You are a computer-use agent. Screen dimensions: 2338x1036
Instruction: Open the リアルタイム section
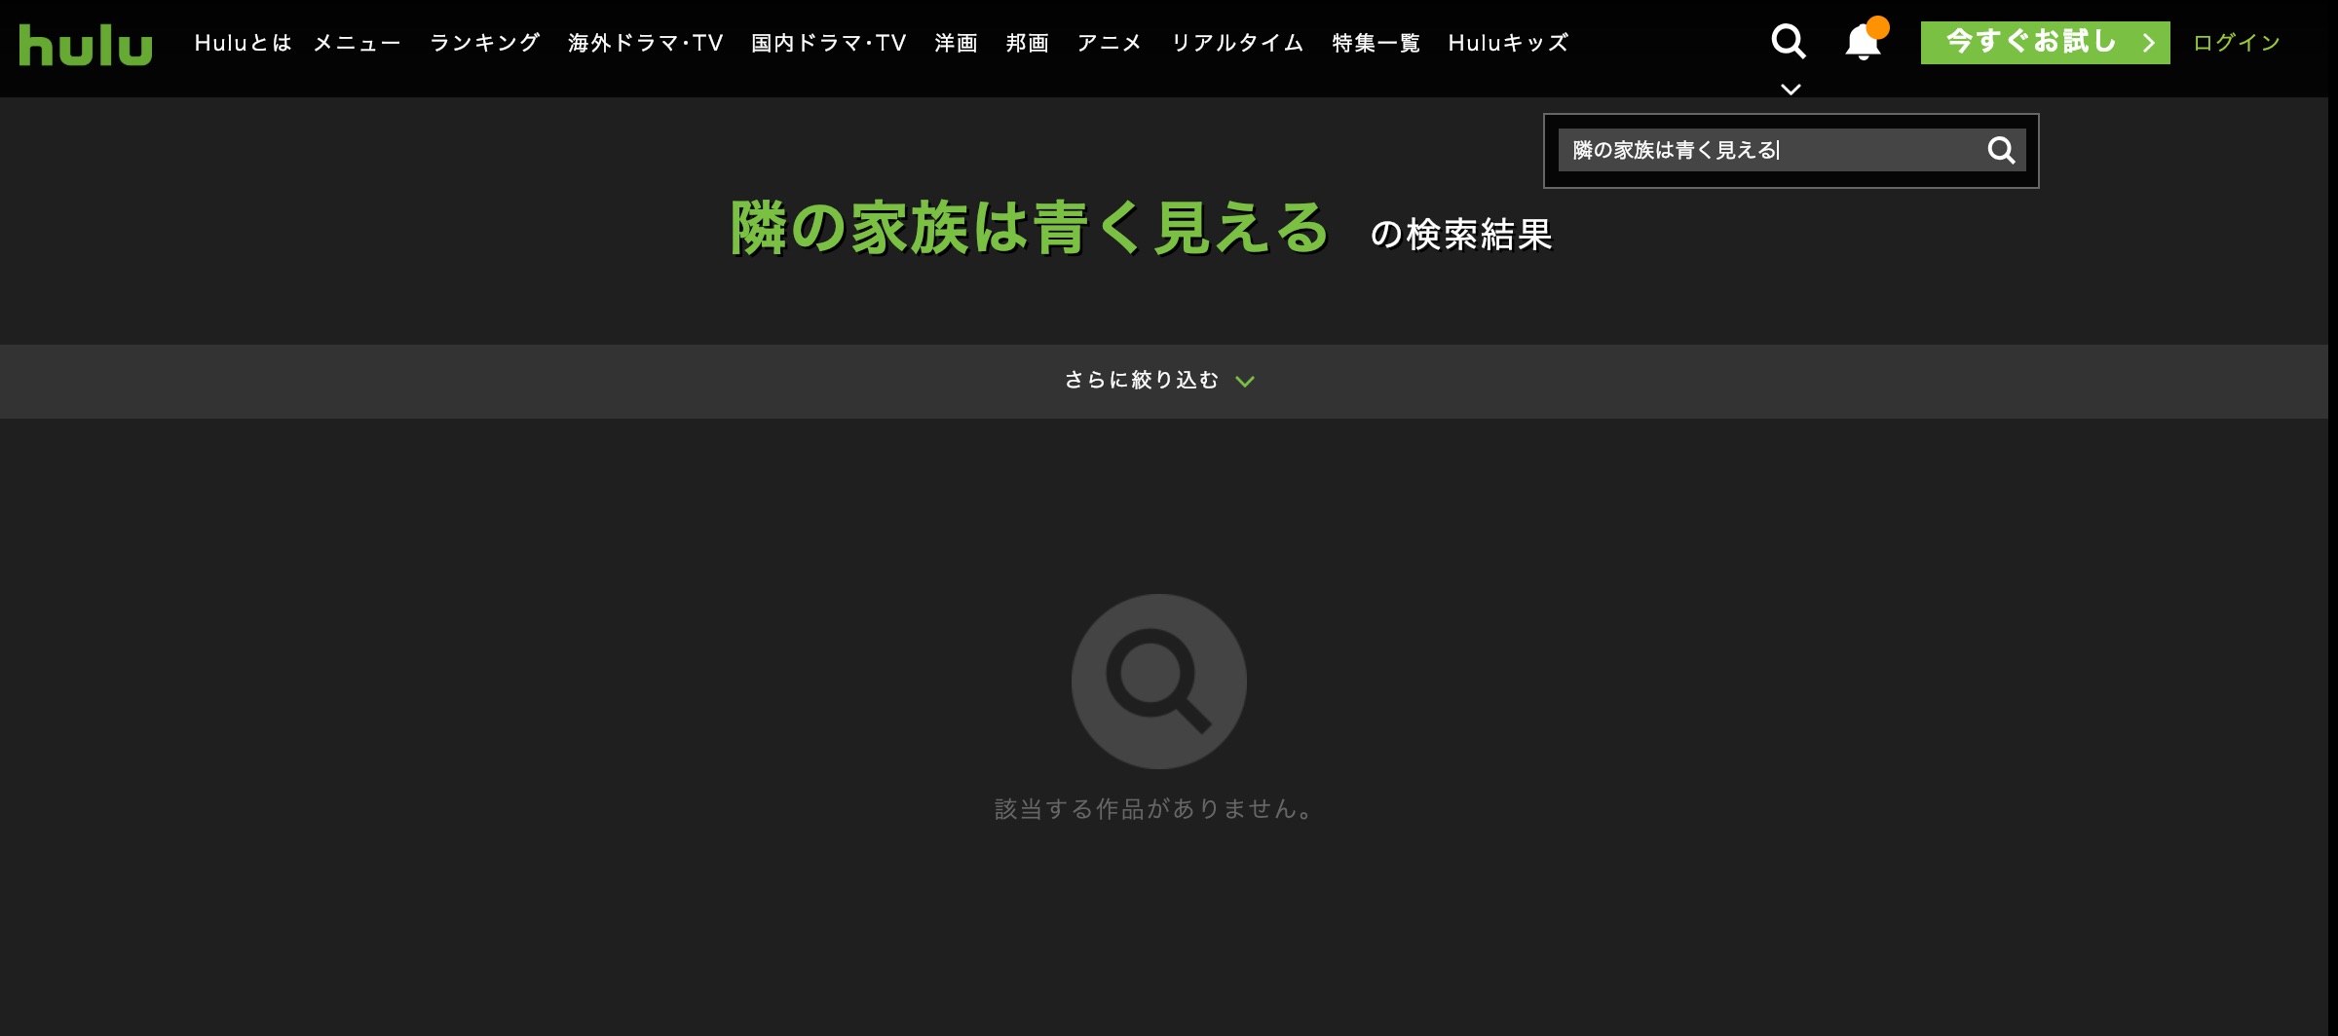coord(1237,43)
